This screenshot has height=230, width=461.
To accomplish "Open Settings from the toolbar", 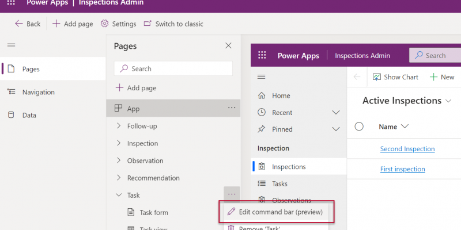I will tap(118, 24).
